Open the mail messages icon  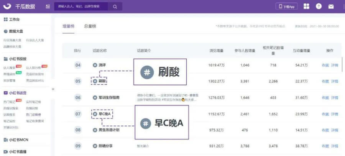point(331,7)
